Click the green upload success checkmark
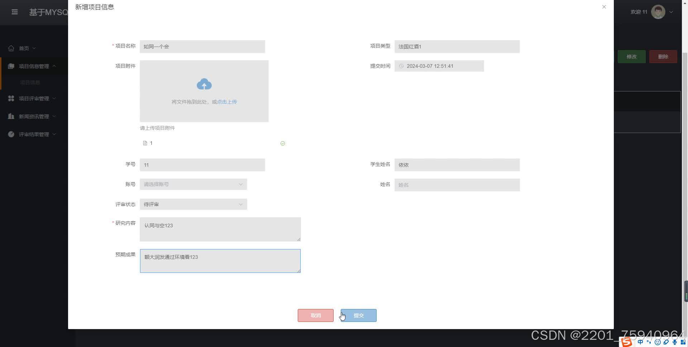This screenshot has width=688, height=347. coord(283,143)
